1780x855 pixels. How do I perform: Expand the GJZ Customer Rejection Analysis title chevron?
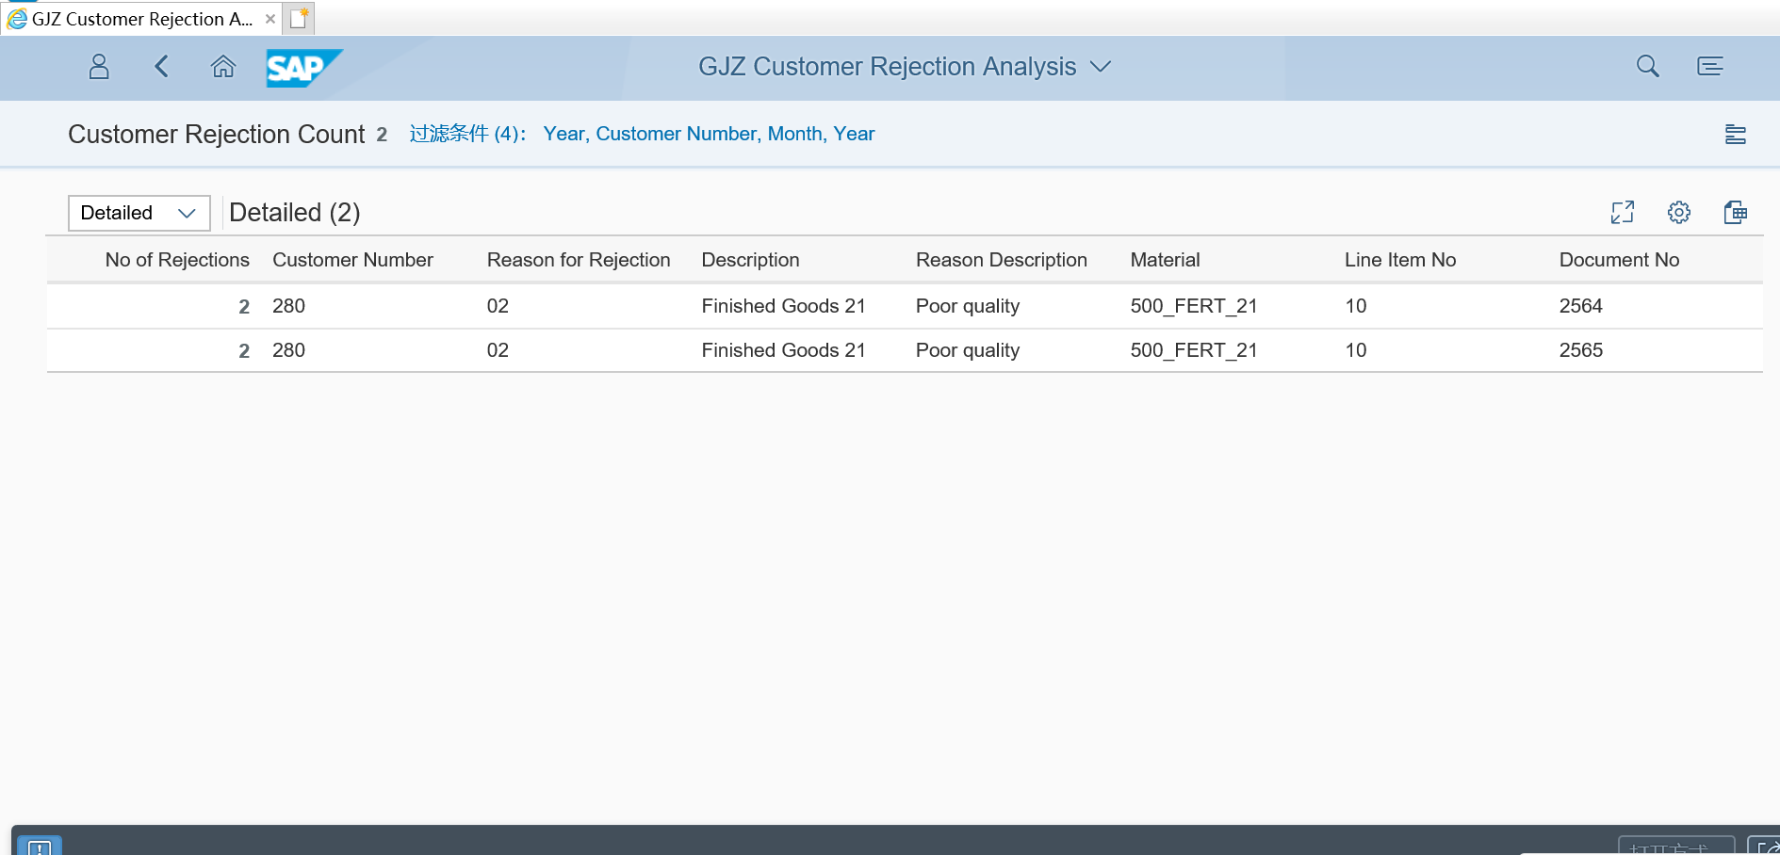(1101, 67)
